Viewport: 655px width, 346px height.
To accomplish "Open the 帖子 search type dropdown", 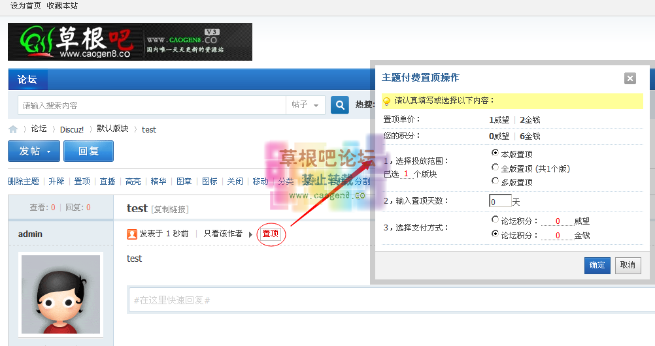I will (x=305, y=105).
